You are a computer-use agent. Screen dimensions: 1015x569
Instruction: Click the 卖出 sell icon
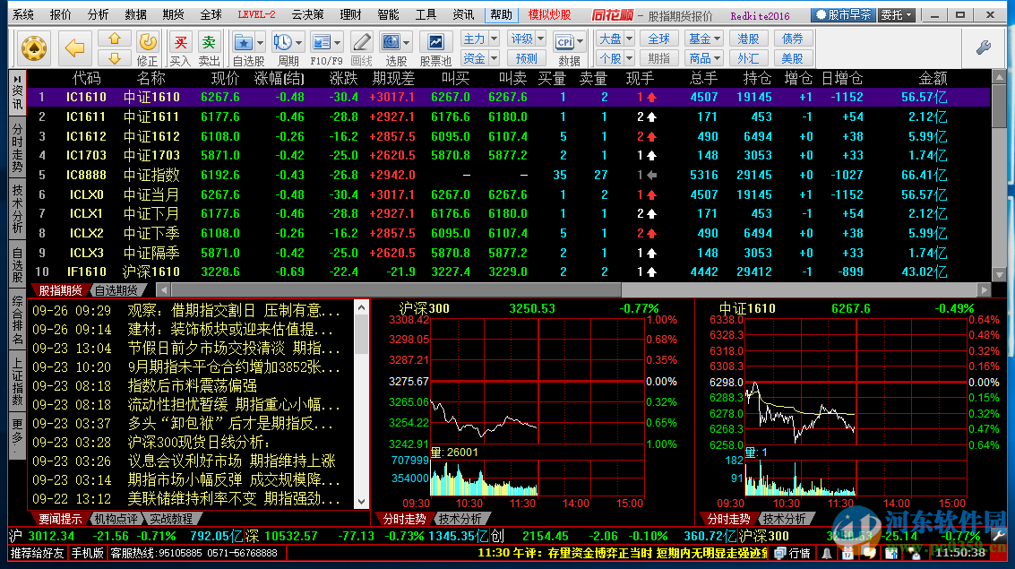[x=209, y=42]
